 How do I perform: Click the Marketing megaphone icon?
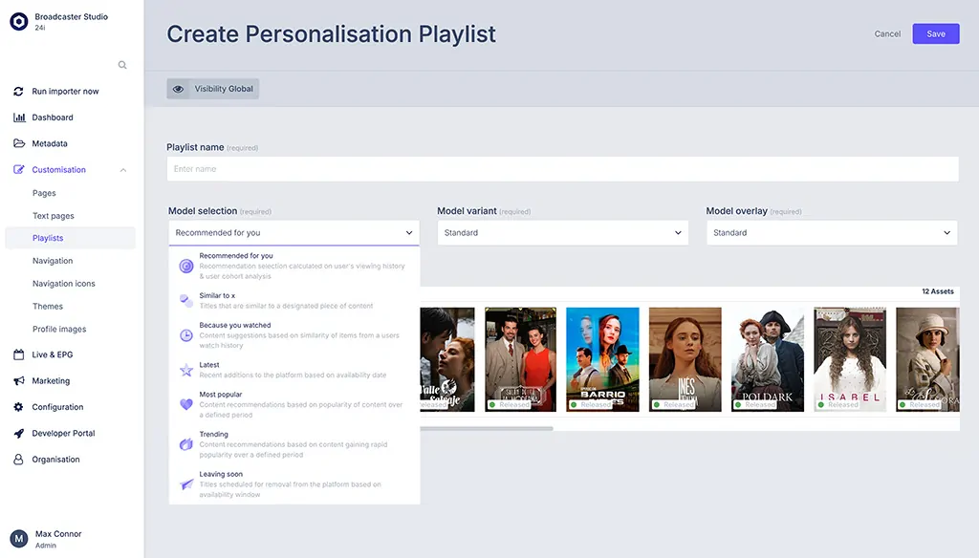click(19, 380)
